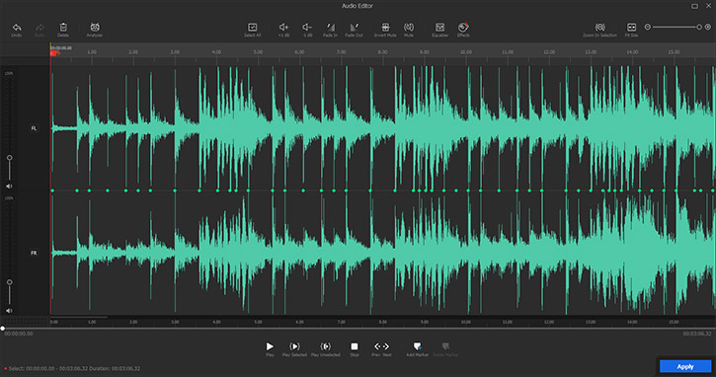Click the playback progress bar handle
Screen dimensions: 716x377
coord(3,329)
